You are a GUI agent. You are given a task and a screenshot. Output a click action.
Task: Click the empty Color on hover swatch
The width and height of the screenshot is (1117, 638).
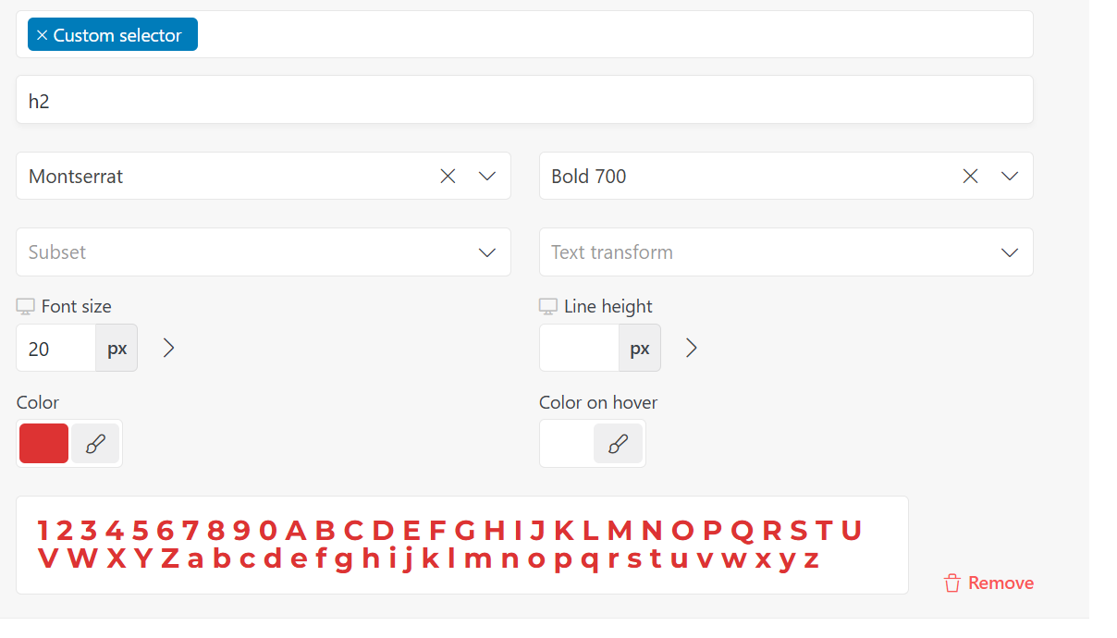click(567, 444)
